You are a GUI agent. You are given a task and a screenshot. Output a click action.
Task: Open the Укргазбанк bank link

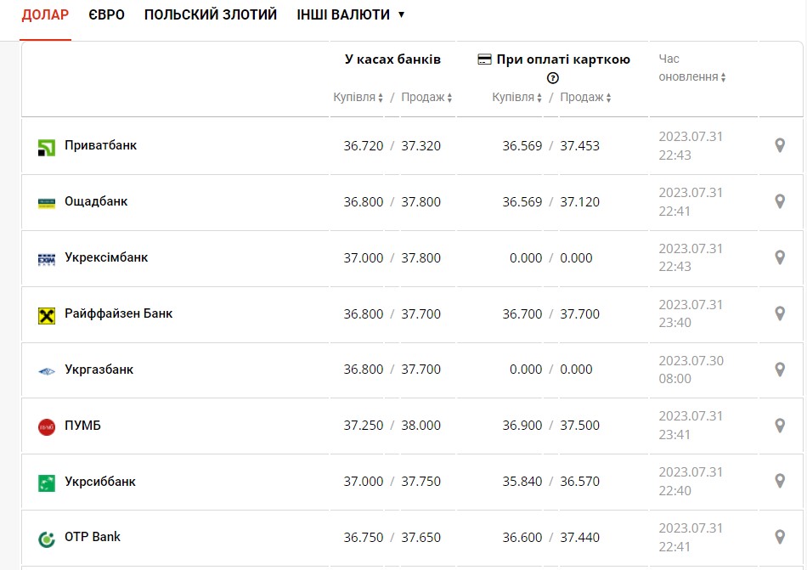click(x=99, y=370)
